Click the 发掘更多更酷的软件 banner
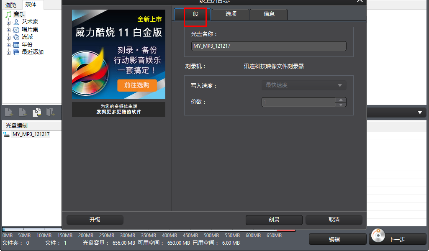The height and width of the screenshot is (251, 429). click(x=118, y=109)
